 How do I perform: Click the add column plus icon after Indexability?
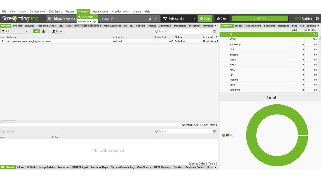tap(216, 37)
